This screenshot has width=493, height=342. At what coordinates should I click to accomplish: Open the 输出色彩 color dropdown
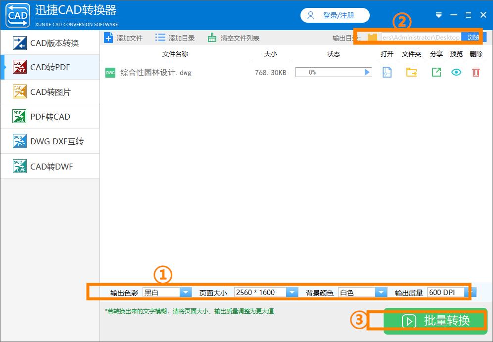186,292
